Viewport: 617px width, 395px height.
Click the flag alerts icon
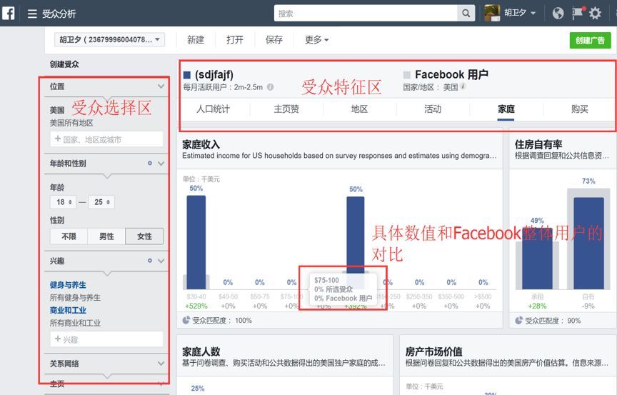578,13
